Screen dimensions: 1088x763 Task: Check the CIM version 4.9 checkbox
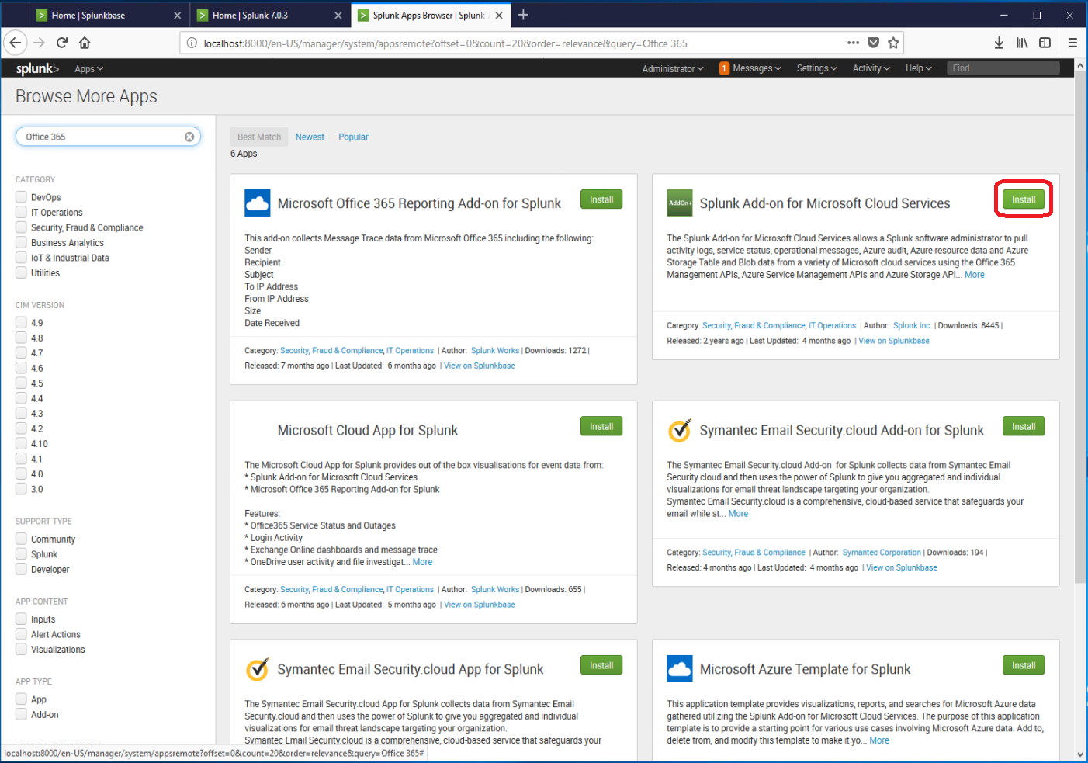point(20,322)
